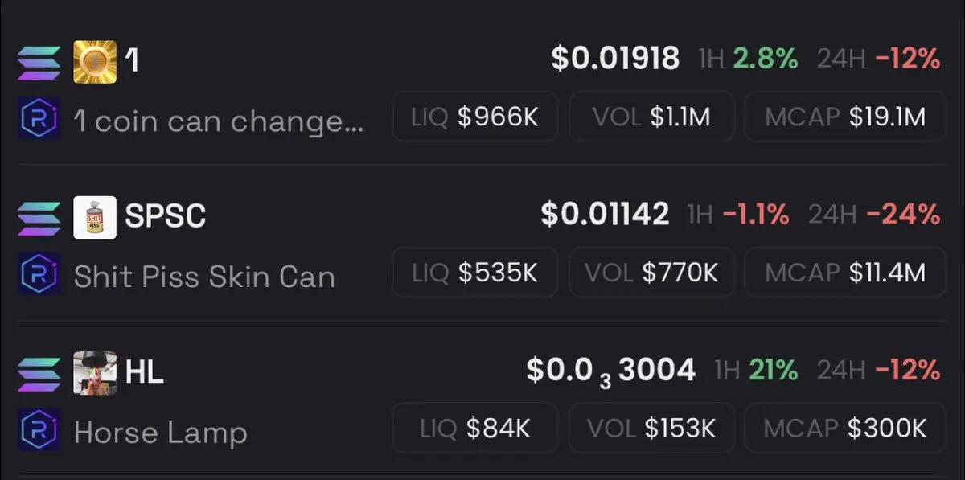965x480 pixels.
Task: Click the Horse Lamp token thumbnail
Action: (95, 373)
